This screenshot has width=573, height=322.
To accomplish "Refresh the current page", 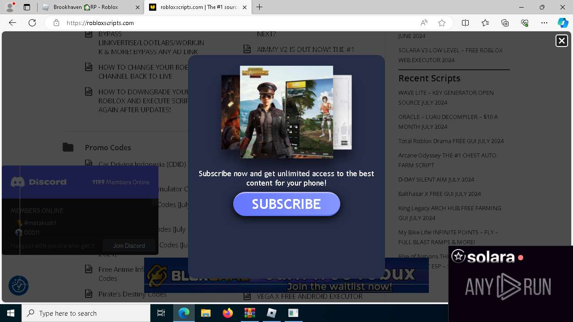I will pyautogui.click(x=32, y=23).
